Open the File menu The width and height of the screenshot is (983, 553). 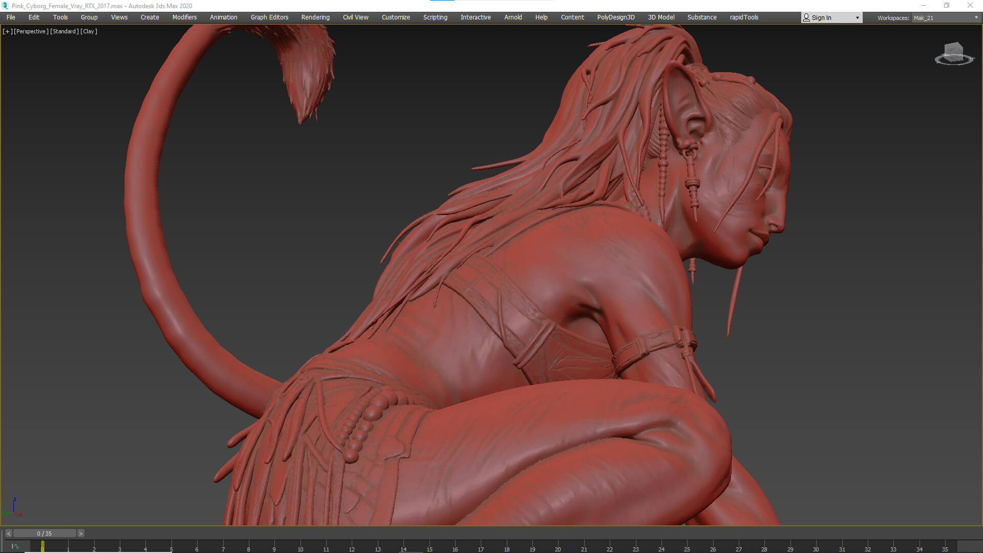pyautogui.click(x=11, y=17)
